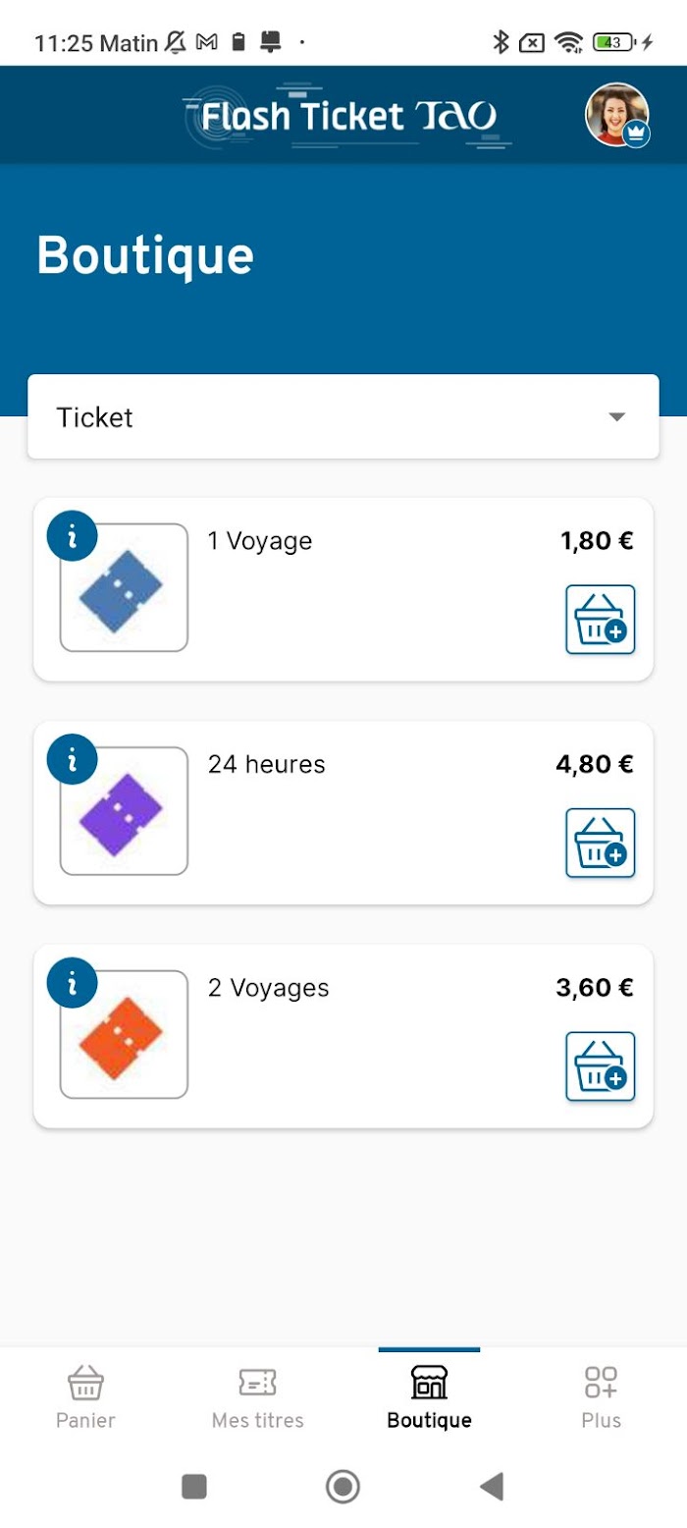
Task: Open the Panier tab
Action: pyautogui.click(x=85, y=1396)
